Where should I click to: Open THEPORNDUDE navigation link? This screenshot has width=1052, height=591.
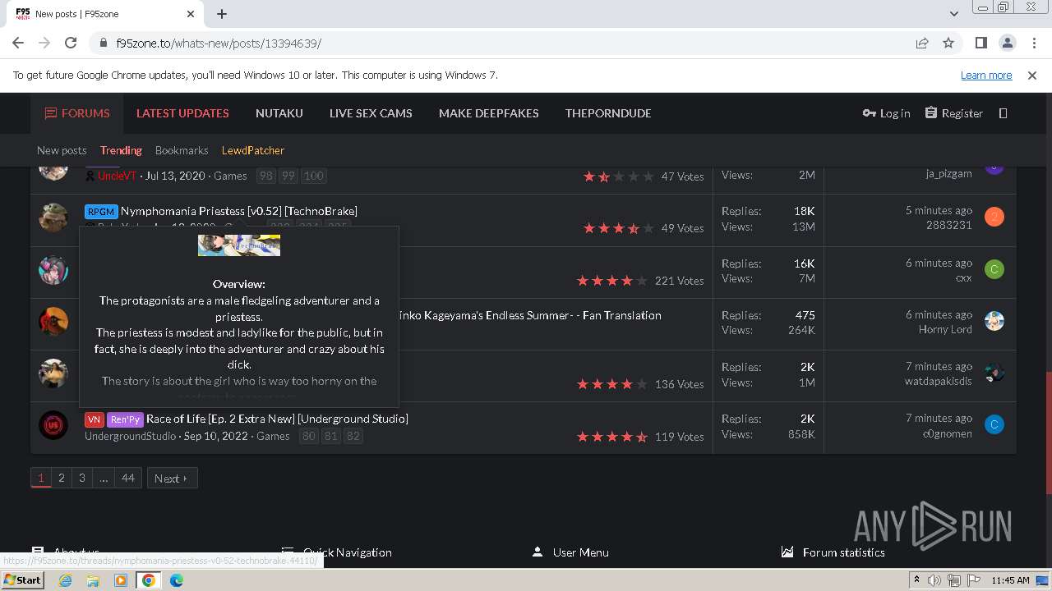click(x=608, y=113)
